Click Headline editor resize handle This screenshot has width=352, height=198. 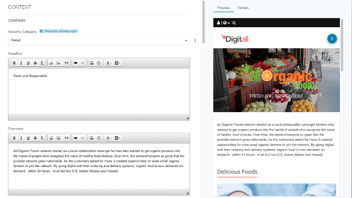click(x=187, y=118)
